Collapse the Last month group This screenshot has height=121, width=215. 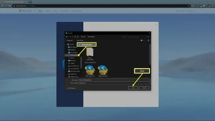pyautogui.click(x=84, y=62)
